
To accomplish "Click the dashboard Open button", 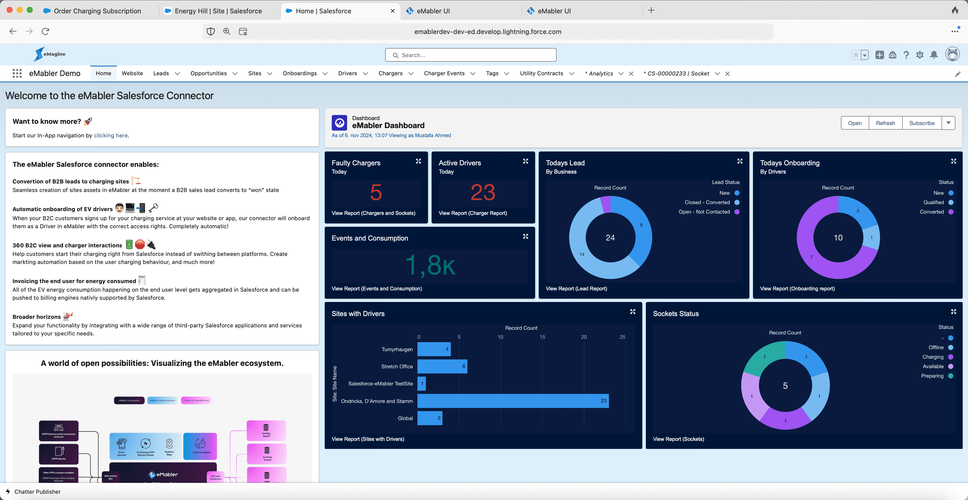I will coord(855,123).
